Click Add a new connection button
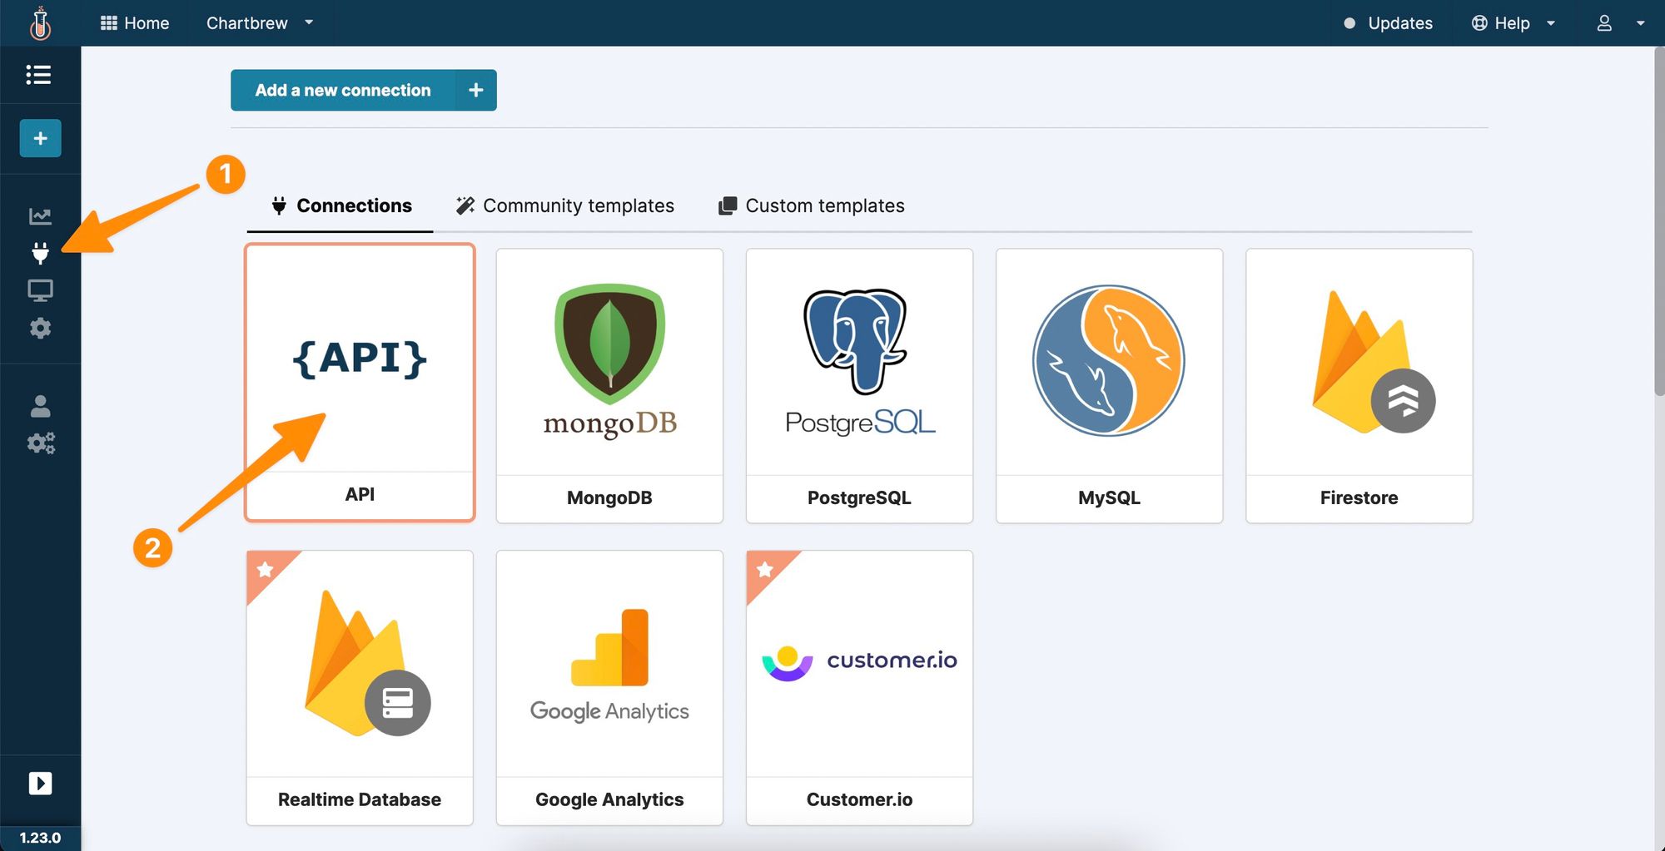This screenshot has width=1665, height=851. tap(363, 90)
